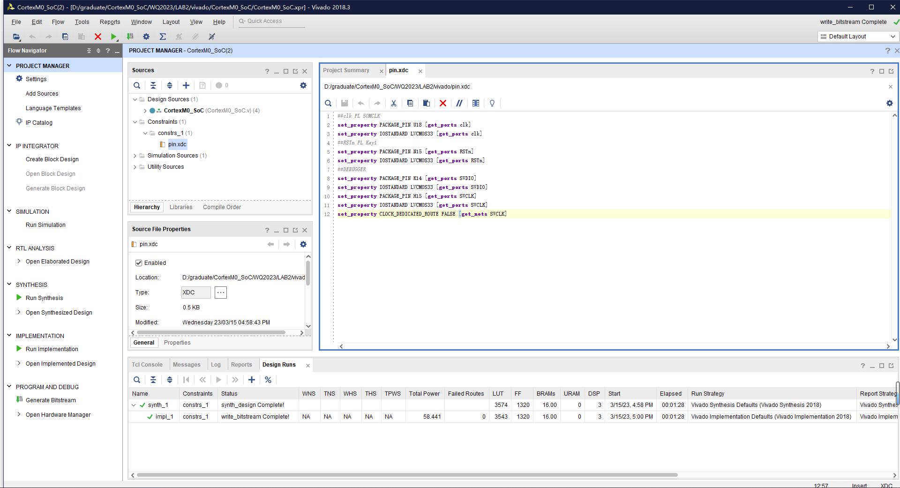Create a new run with plus icon
Image resolution: width=900 pixels, height=488 pixels.
point(252,380)
